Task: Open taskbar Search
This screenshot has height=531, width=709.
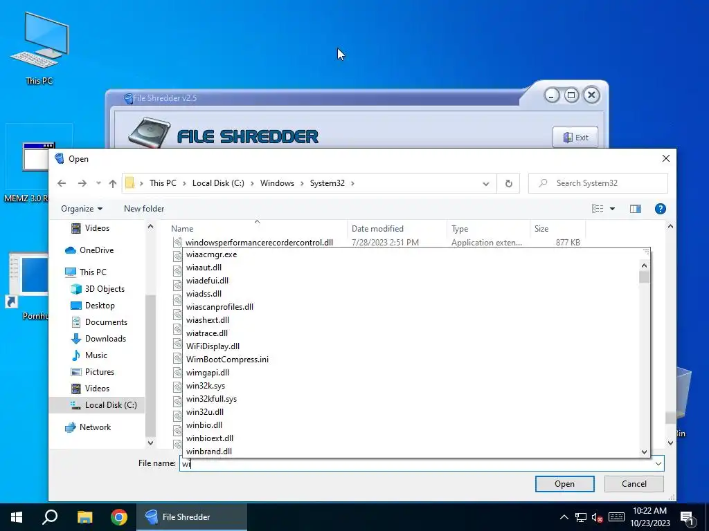Action: coord(50,517)
